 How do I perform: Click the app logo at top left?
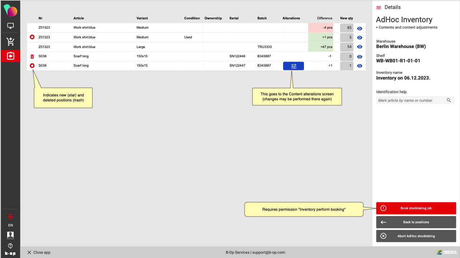[10, 11]
